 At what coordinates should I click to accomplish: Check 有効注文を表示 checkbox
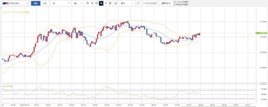click(x=175, y=5)
